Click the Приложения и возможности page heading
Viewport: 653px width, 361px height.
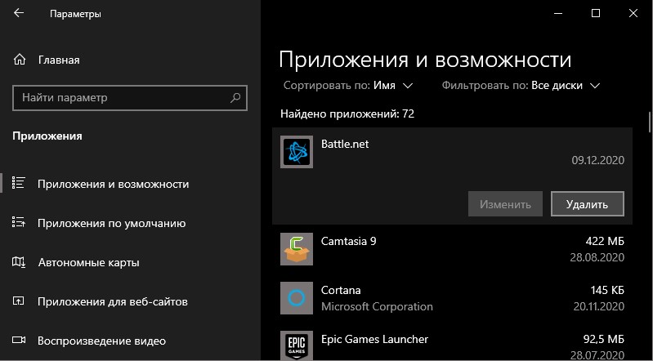(x=425, y=60)
